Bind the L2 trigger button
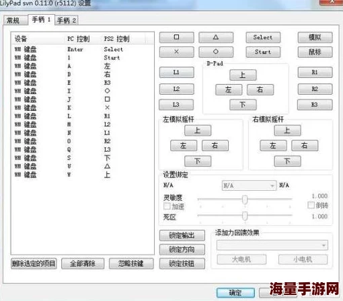This screenshot has width=343, height=301. (177, 89)
